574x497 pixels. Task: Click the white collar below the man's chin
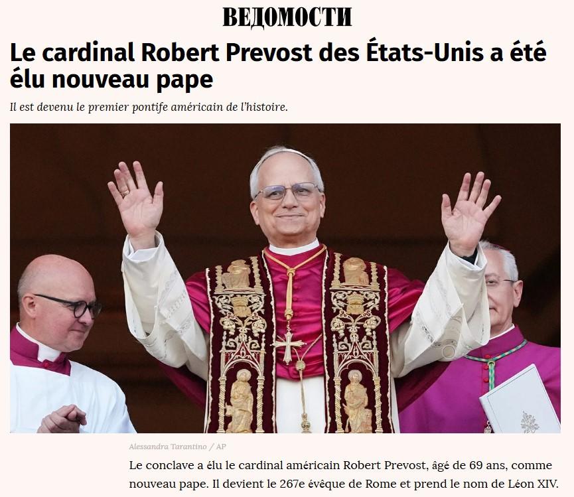coord(294,248)
